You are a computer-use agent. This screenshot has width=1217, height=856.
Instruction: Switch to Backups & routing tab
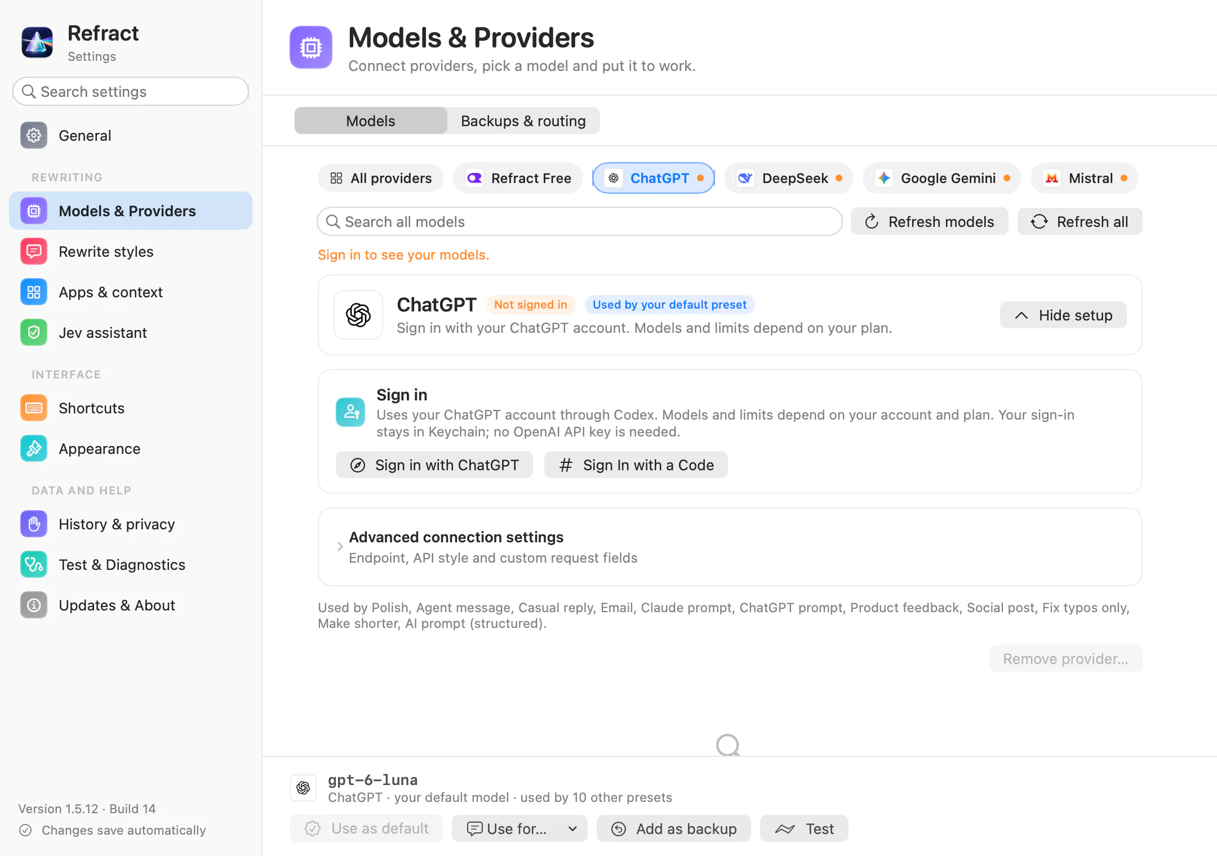[523, 121]
